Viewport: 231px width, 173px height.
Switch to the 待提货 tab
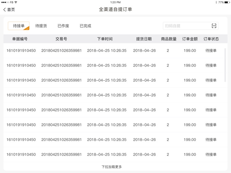click(x=41, y=26)
